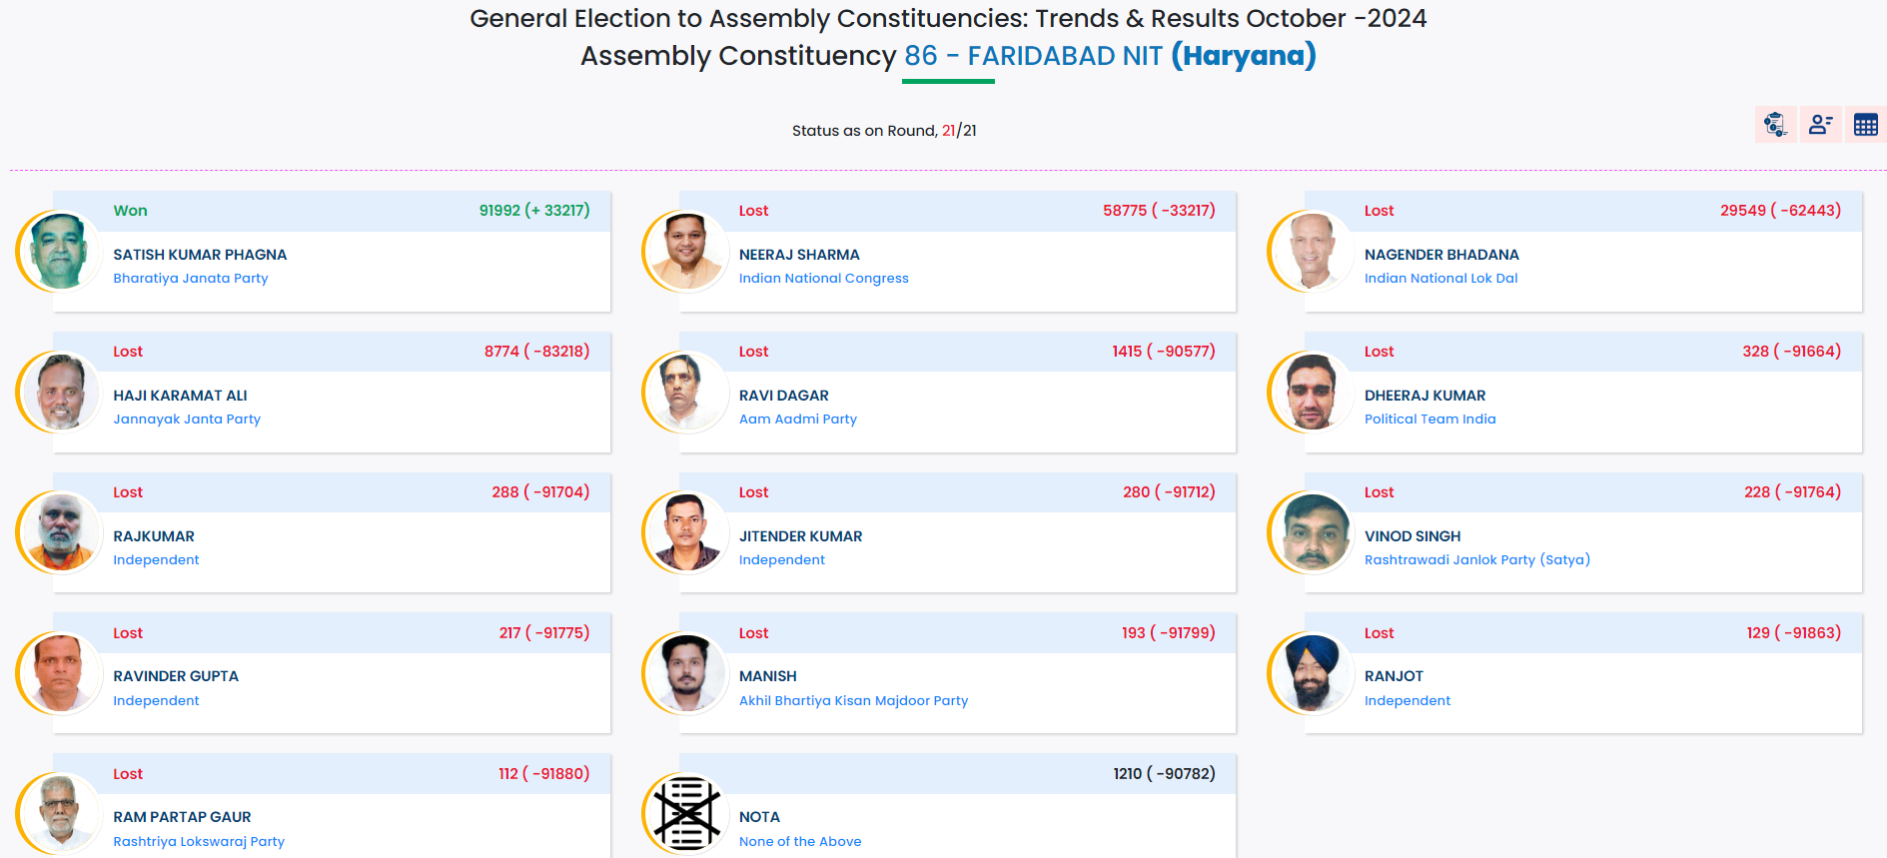Click Manish's candidate photo
1887x858 pixels.
[x=686, y=673]
